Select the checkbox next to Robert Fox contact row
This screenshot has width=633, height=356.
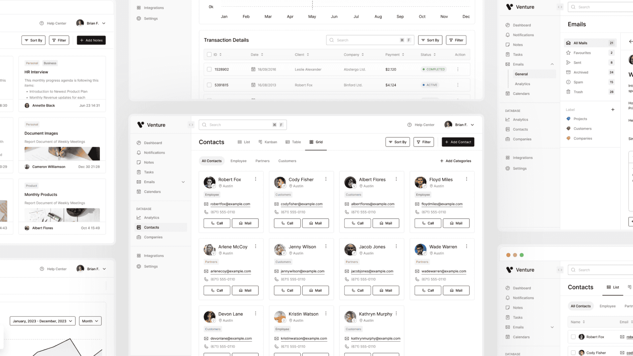pos(573,337)
